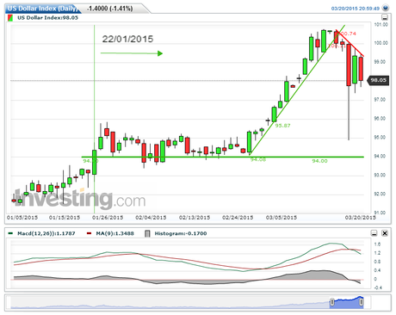
Task: Click the 98.05 current price marker
Action: tap(379, 80)
